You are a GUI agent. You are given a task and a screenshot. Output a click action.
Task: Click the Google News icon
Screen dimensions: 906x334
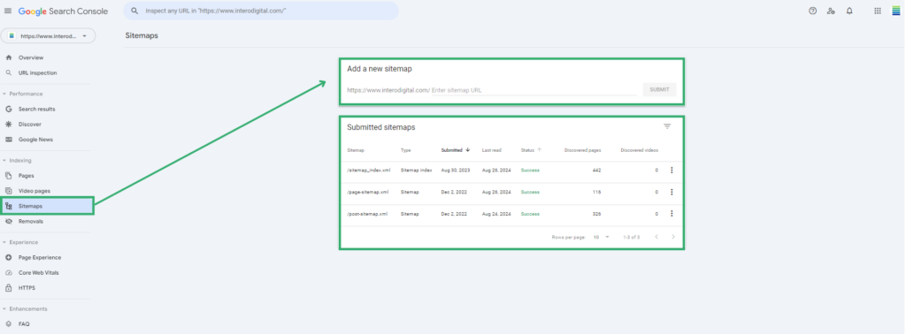tap(8, 140)
